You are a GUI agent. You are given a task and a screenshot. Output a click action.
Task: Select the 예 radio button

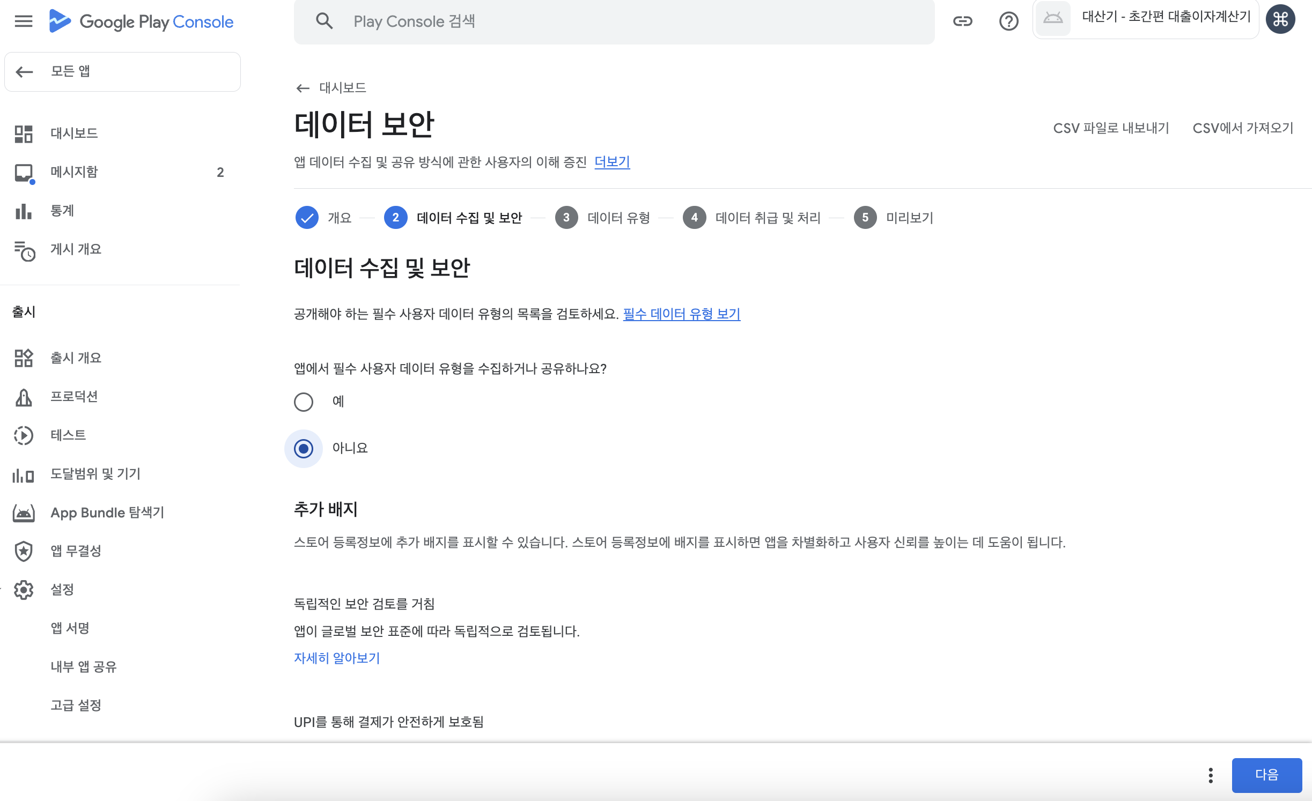pos(304,402)
